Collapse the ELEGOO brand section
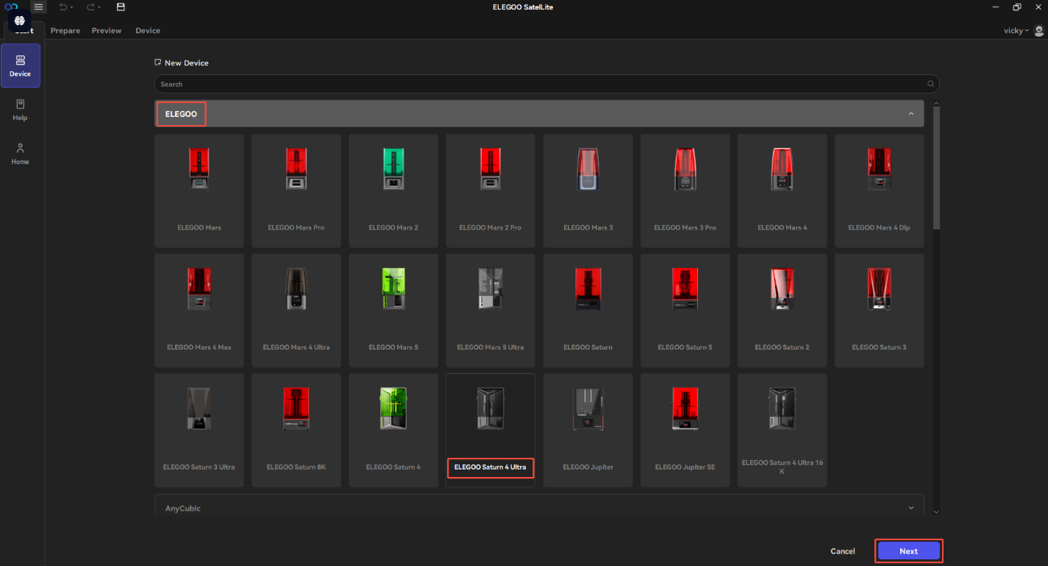Image resolution: width=1048 pixels, height=566 pixels. click(910, 114)
